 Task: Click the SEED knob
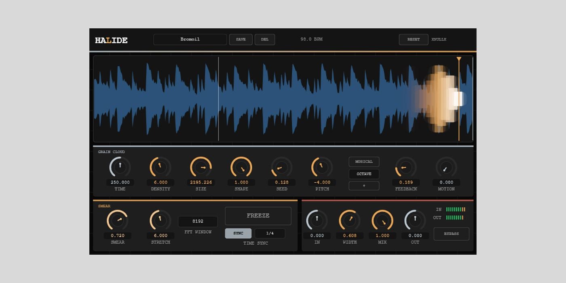click(x=282, y=167)
